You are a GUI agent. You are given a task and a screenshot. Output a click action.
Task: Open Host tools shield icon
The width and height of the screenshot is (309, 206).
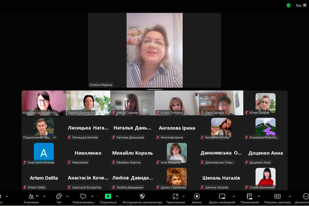142,196
